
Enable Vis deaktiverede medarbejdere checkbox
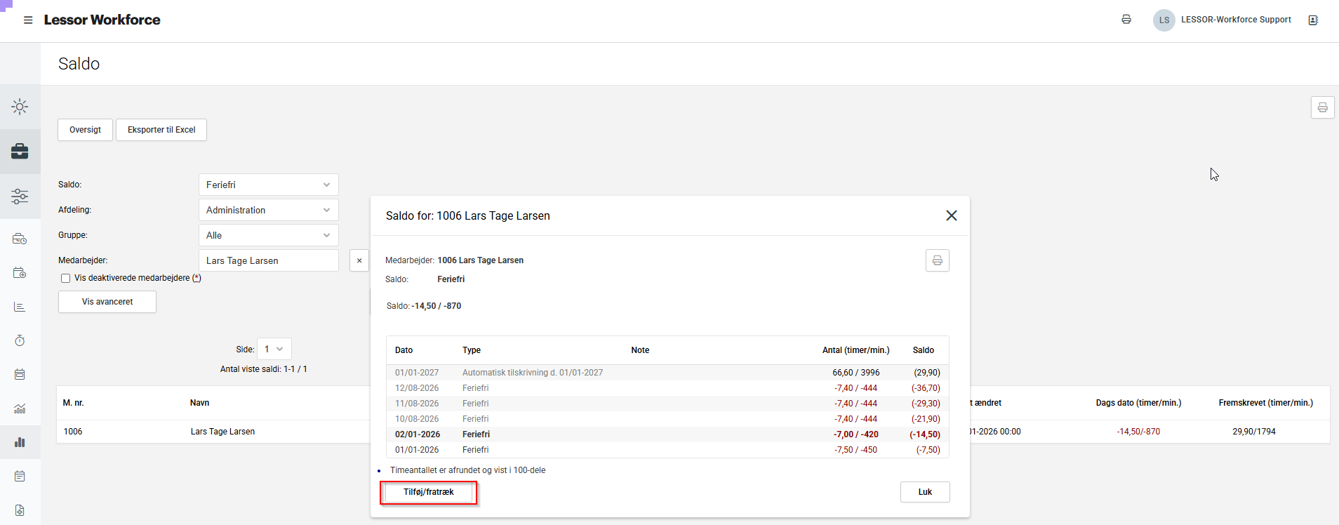pos(66,278)
